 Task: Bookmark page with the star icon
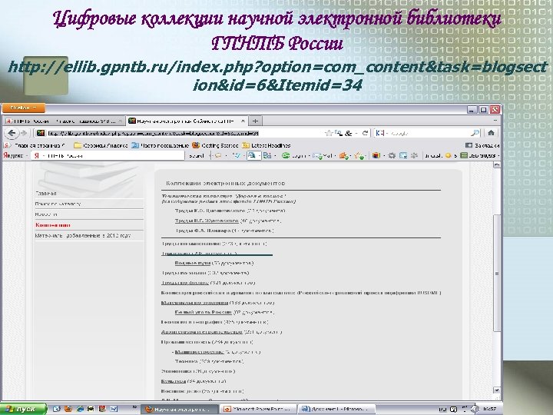(329, 133)
